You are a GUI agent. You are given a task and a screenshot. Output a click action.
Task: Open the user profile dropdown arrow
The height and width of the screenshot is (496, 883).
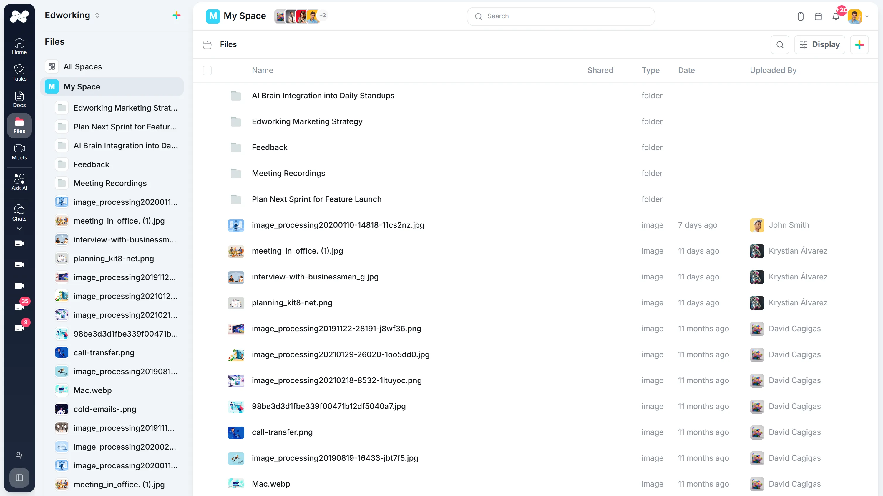(867, 16)
